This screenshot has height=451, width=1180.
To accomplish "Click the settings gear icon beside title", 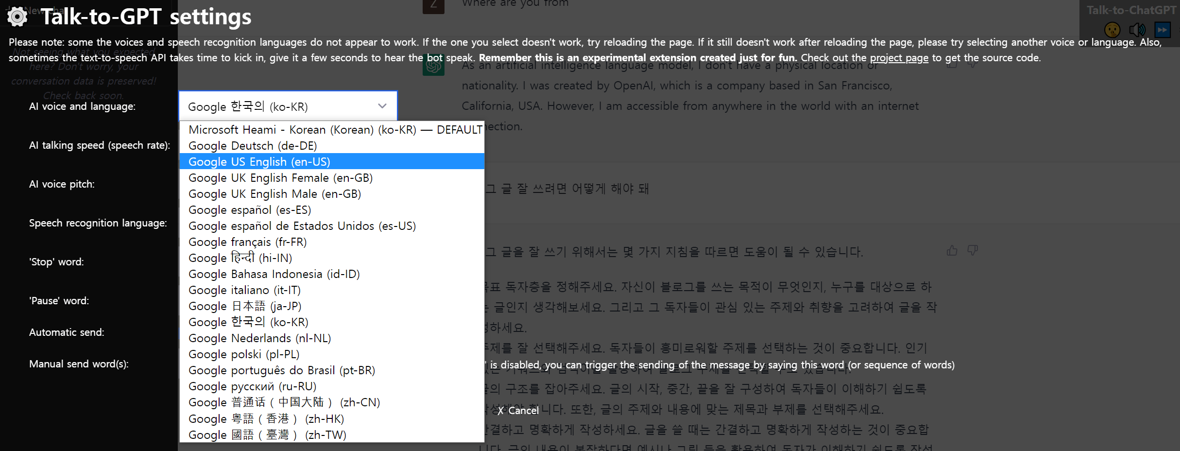I will 17,17.
